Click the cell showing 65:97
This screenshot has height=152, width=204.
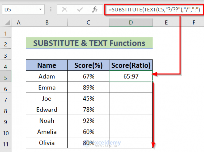coord(131,76)
